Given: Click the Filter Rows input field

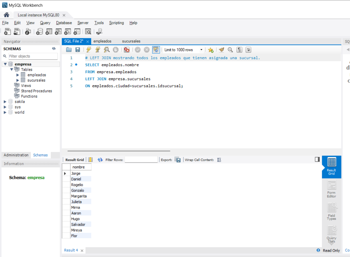Looking at the screenshot, I should (141, 159).
